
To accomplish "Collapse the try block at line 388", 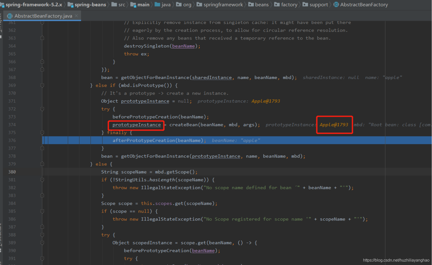I will 42,235.
